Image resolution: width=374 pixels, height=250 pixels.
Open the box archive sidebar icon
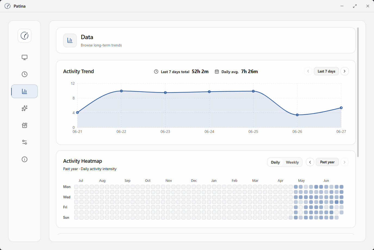[x=24, y=125]
